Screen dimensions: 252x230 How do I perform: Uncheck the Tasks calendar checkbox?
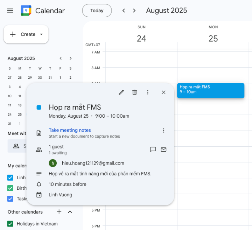10,198
